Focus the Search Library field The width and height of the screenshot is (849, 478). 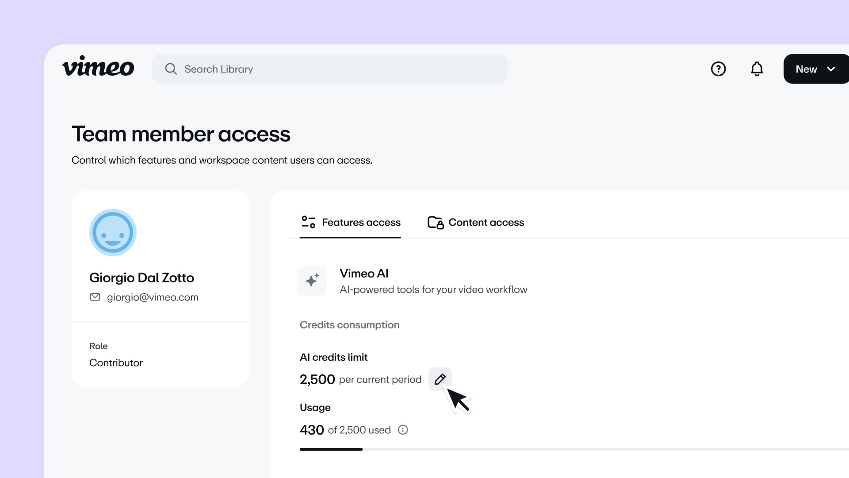pos(329,69)
